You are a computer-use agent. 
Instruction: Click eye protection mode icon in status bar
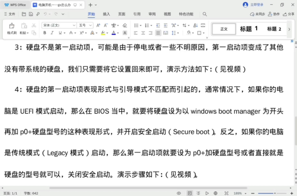pyautogui.click(x=179, y=193)
